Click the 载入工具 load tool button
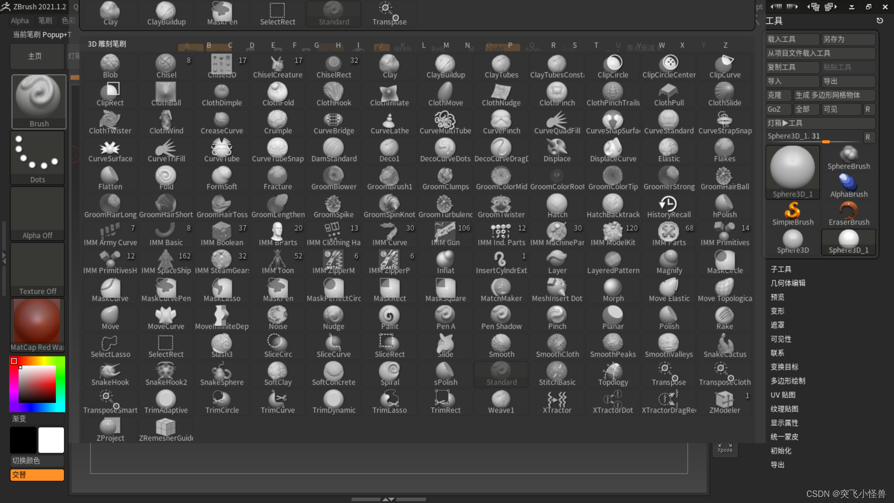This screenshot has width=894, height=503. [x=792, y=39]
